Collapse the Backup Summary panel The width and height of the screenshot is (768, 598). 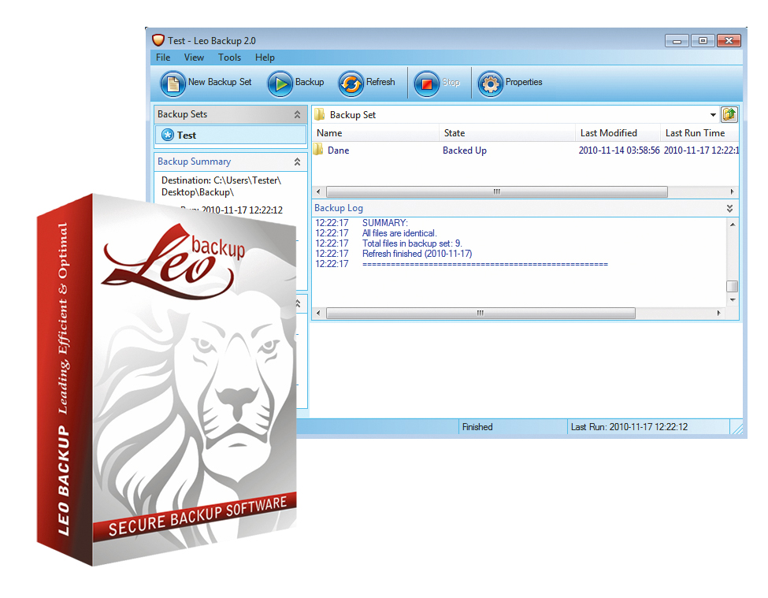(297, 162)
